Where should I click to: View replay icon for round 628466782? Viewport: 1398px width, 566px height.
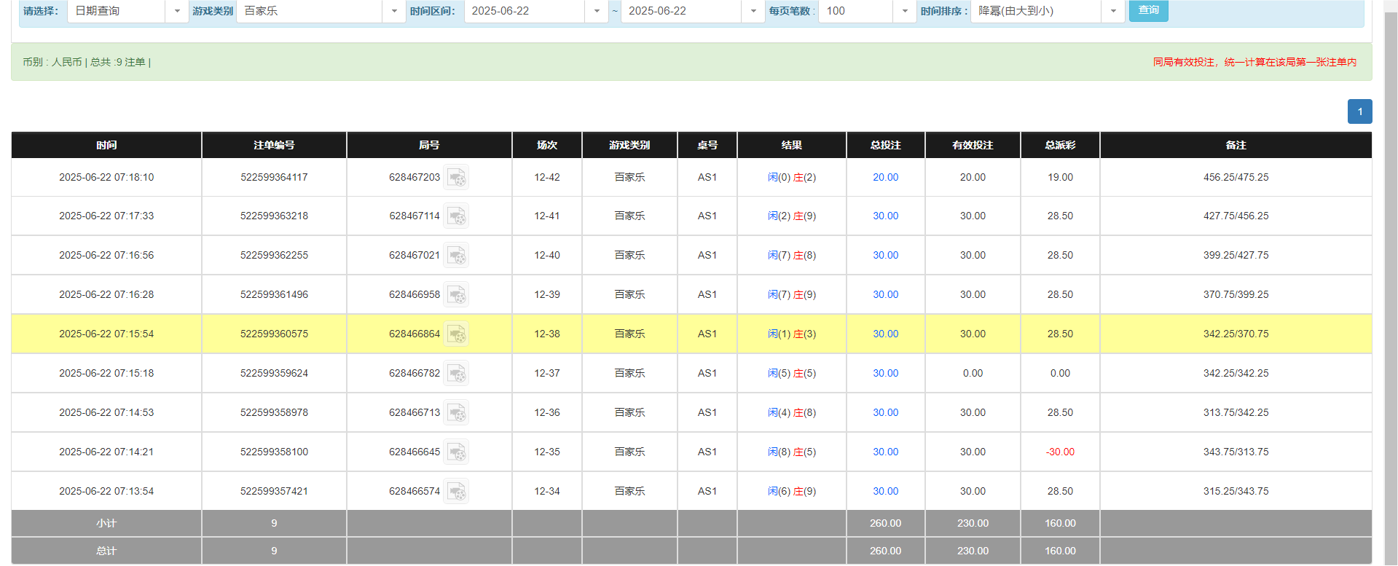[456, 374]
